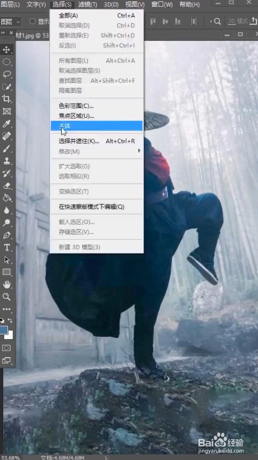Choose 所有图层(L) menu item
This screenshot has width=258, height=460.
[96, 60]
